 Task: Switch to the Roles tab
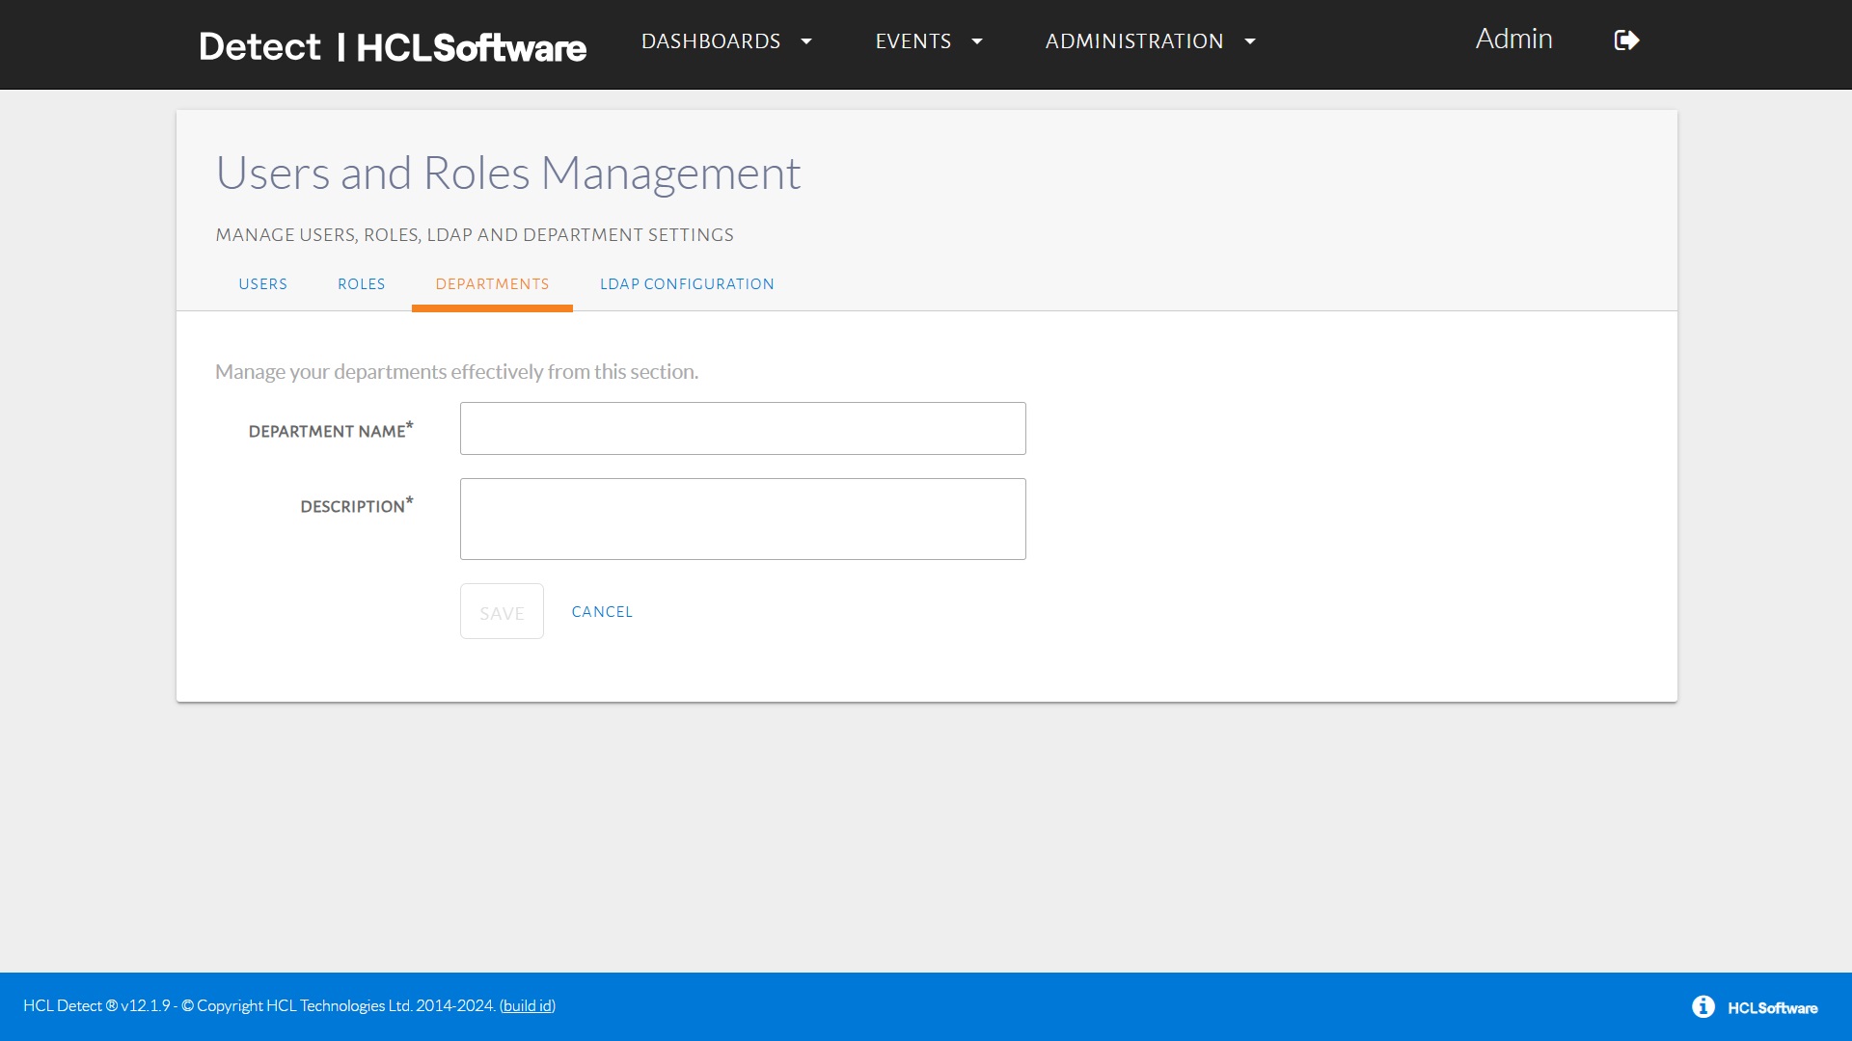pyautogui.click(x=361, y=284)
